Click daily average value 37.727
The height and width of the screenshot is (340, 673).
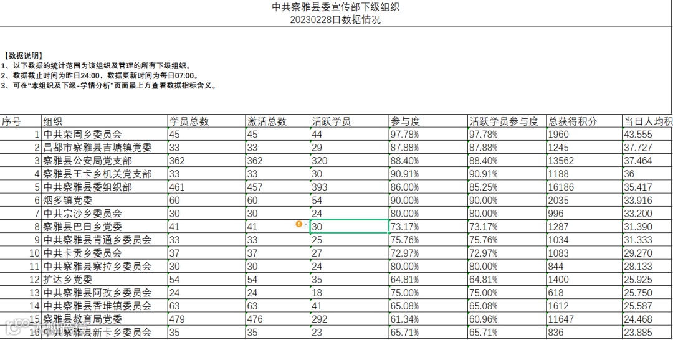pos(647,148)
